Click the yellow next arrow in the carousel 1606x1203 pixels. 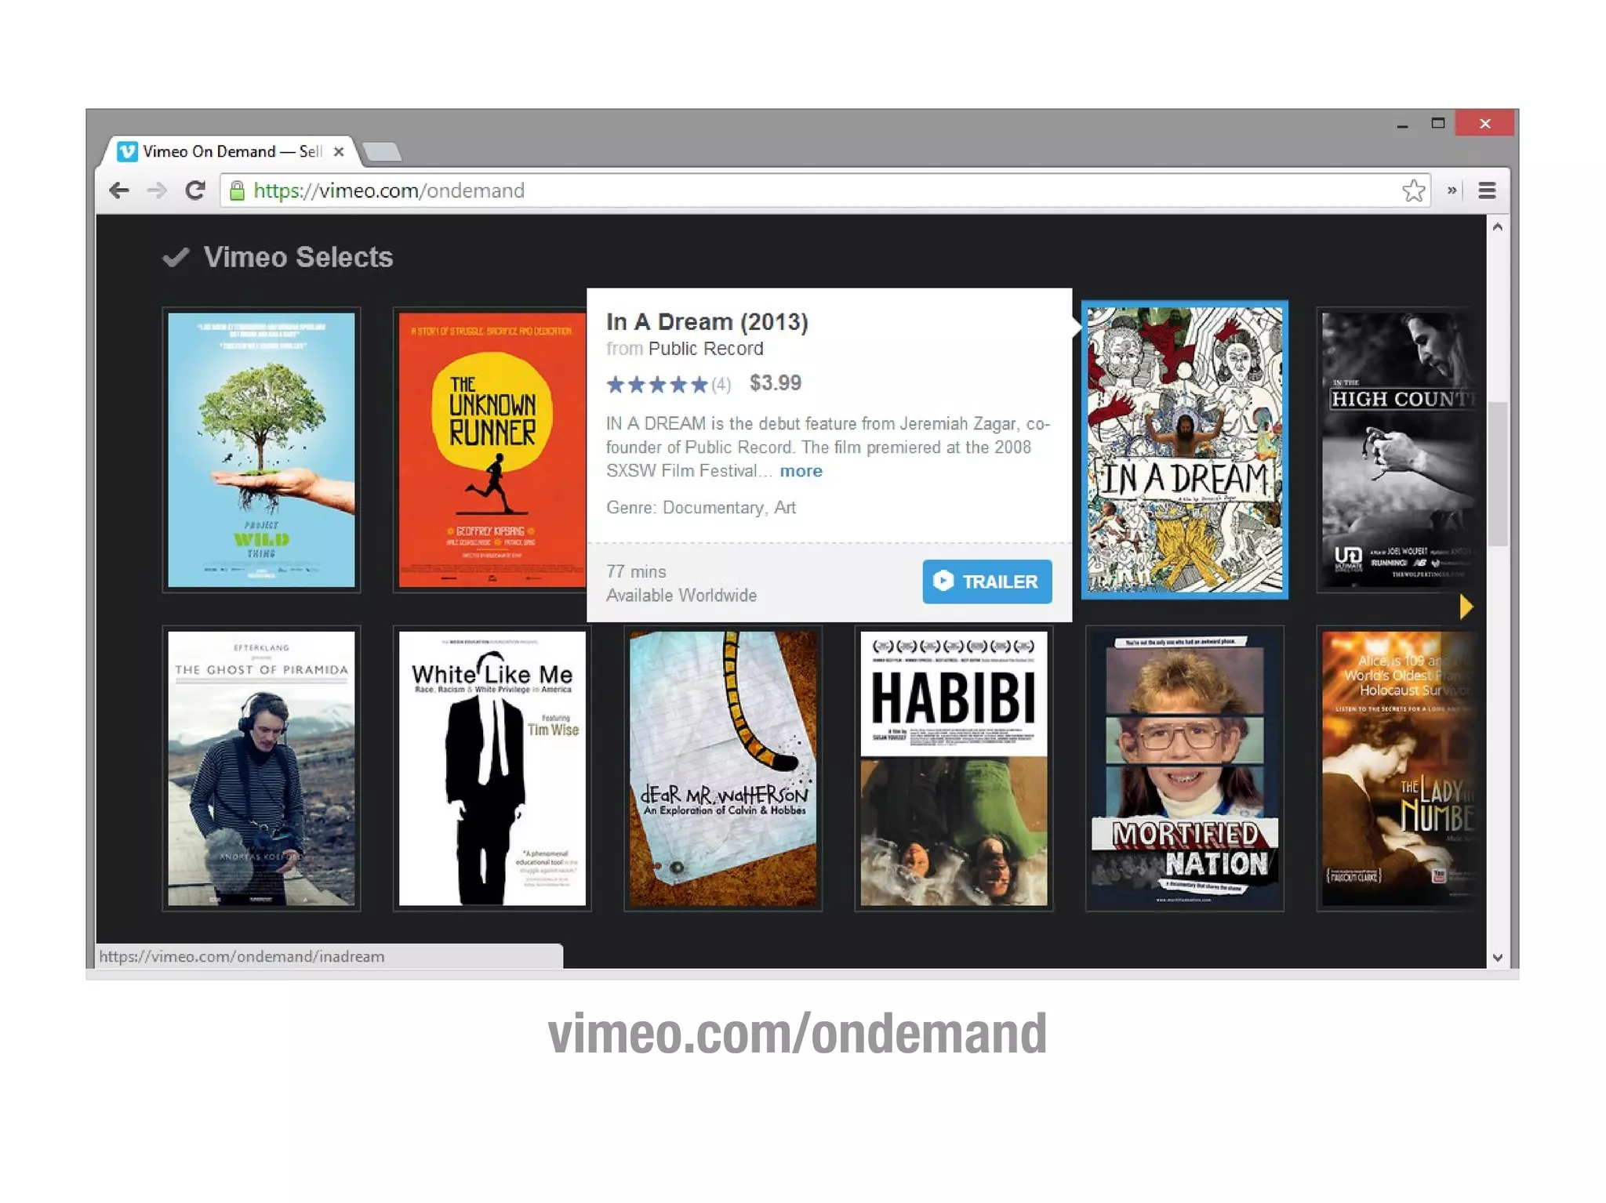(x=1466, y=607)
